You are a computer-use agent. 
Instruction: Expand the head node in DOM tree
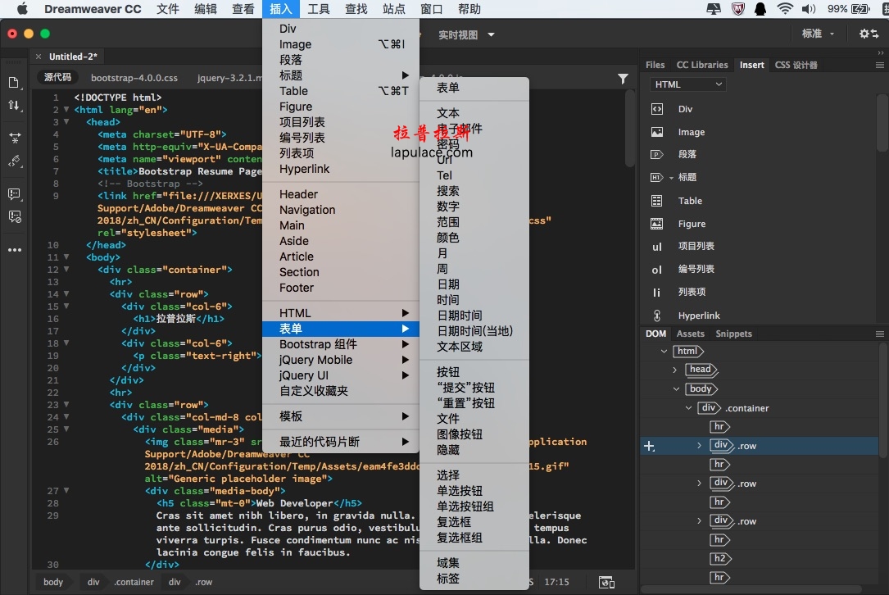click(x=674, y=370)
